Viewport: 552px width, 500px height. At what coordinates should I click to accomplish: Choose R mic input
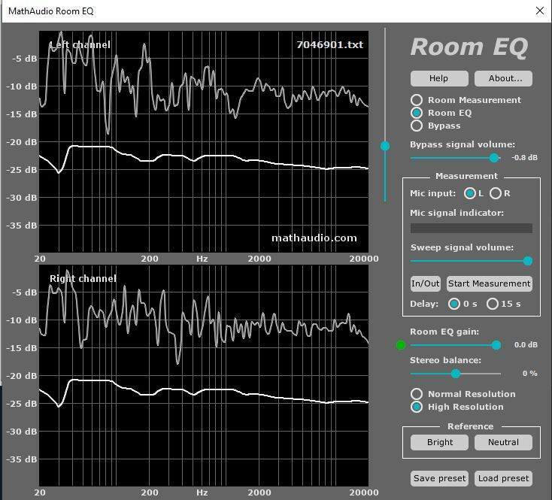click(496, 193)
